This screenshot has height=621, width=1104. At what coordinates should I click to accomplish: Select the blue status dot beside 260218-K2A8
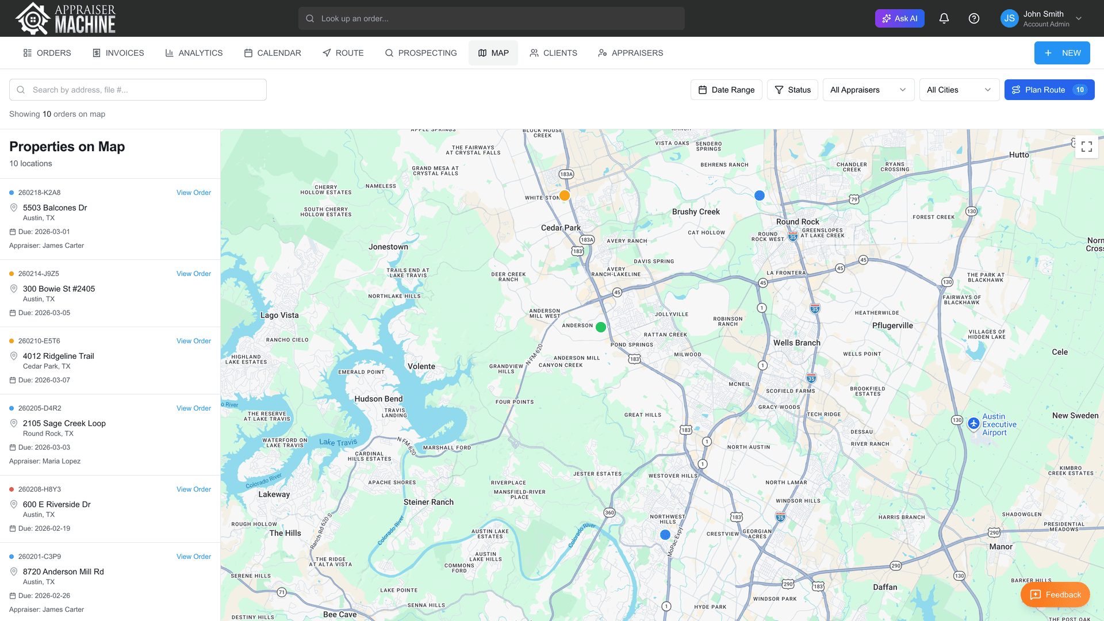[11, 192]
